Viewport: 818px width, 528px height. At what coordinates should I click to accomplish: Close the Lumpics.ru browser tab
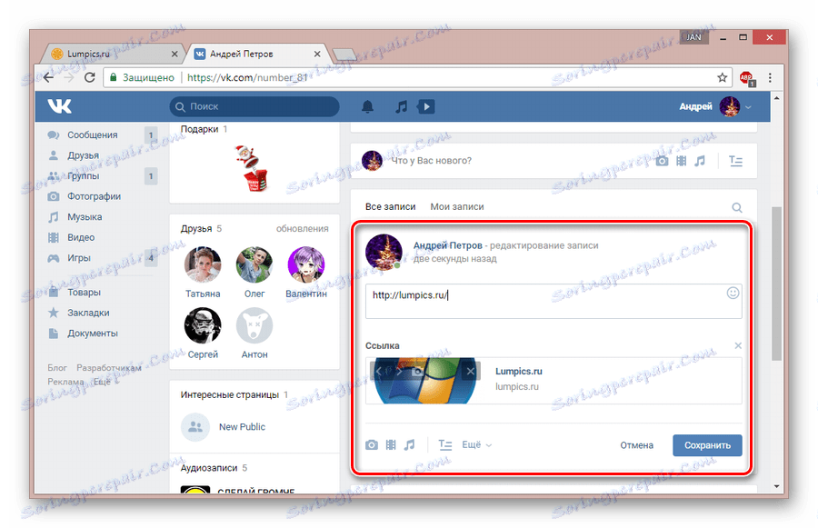click(175, 54)
